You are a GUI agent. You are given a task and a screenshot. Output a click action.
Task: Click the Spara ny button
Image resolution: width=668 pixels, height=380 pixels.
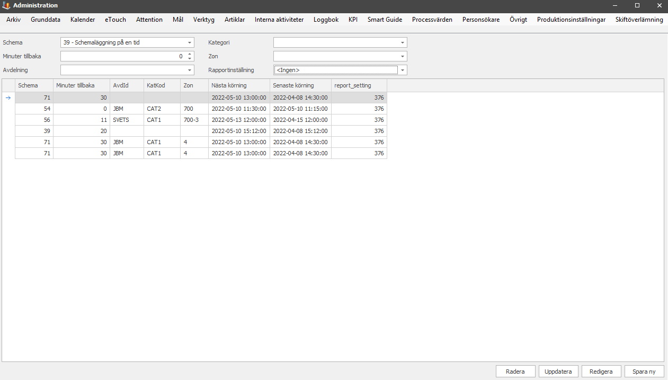(x=644, y=372)
